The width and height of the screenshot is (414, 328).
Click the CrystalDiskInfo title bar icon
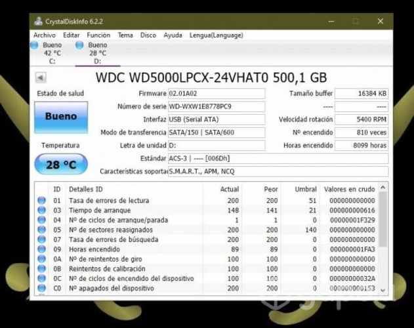(38, 22)
